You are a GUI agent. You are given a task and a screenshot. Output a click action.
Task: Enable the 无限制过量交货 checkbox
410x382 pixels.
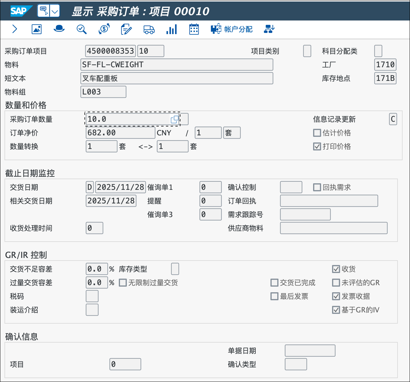point(123,283)
